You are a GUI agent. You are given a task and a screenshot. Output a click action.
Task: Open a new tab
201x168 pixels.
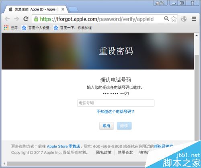click(x=73, y=10)
